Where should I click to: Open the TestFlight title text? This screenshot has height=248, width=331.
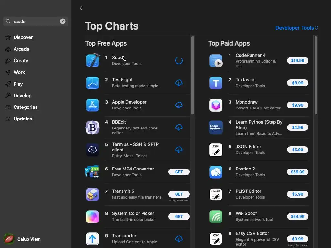123,80
